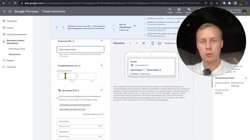Close the new campaign editor with X
The image size is (250, 140).
[4, 11]
